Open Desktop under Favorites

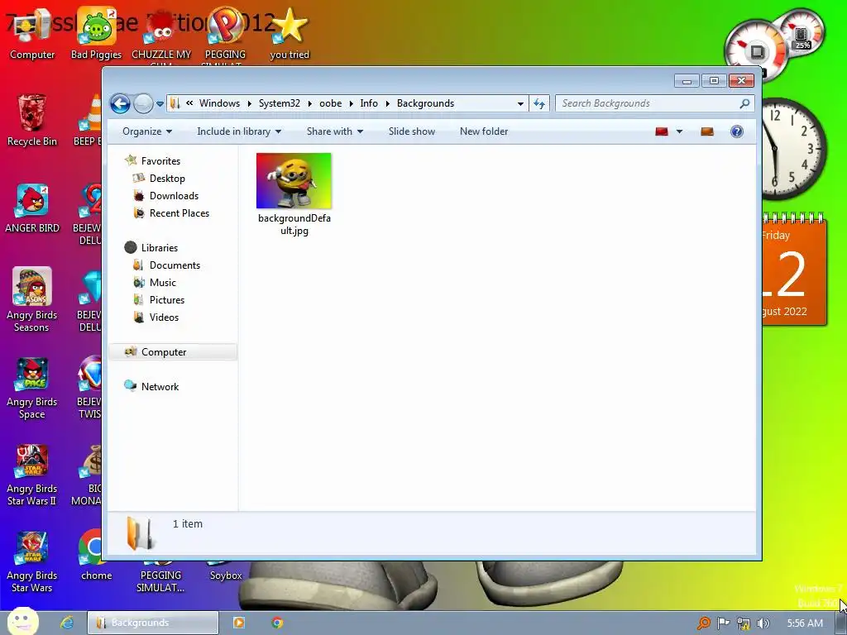click(167, 179)
